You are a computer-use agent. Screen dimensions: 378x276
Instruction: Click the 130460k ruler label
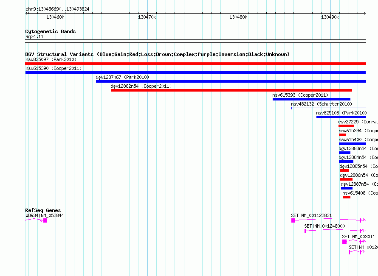point(56,17)
